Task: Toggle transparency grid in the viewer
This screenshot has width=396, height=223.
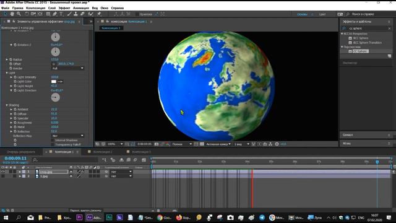Action: (x=202, y=144)
